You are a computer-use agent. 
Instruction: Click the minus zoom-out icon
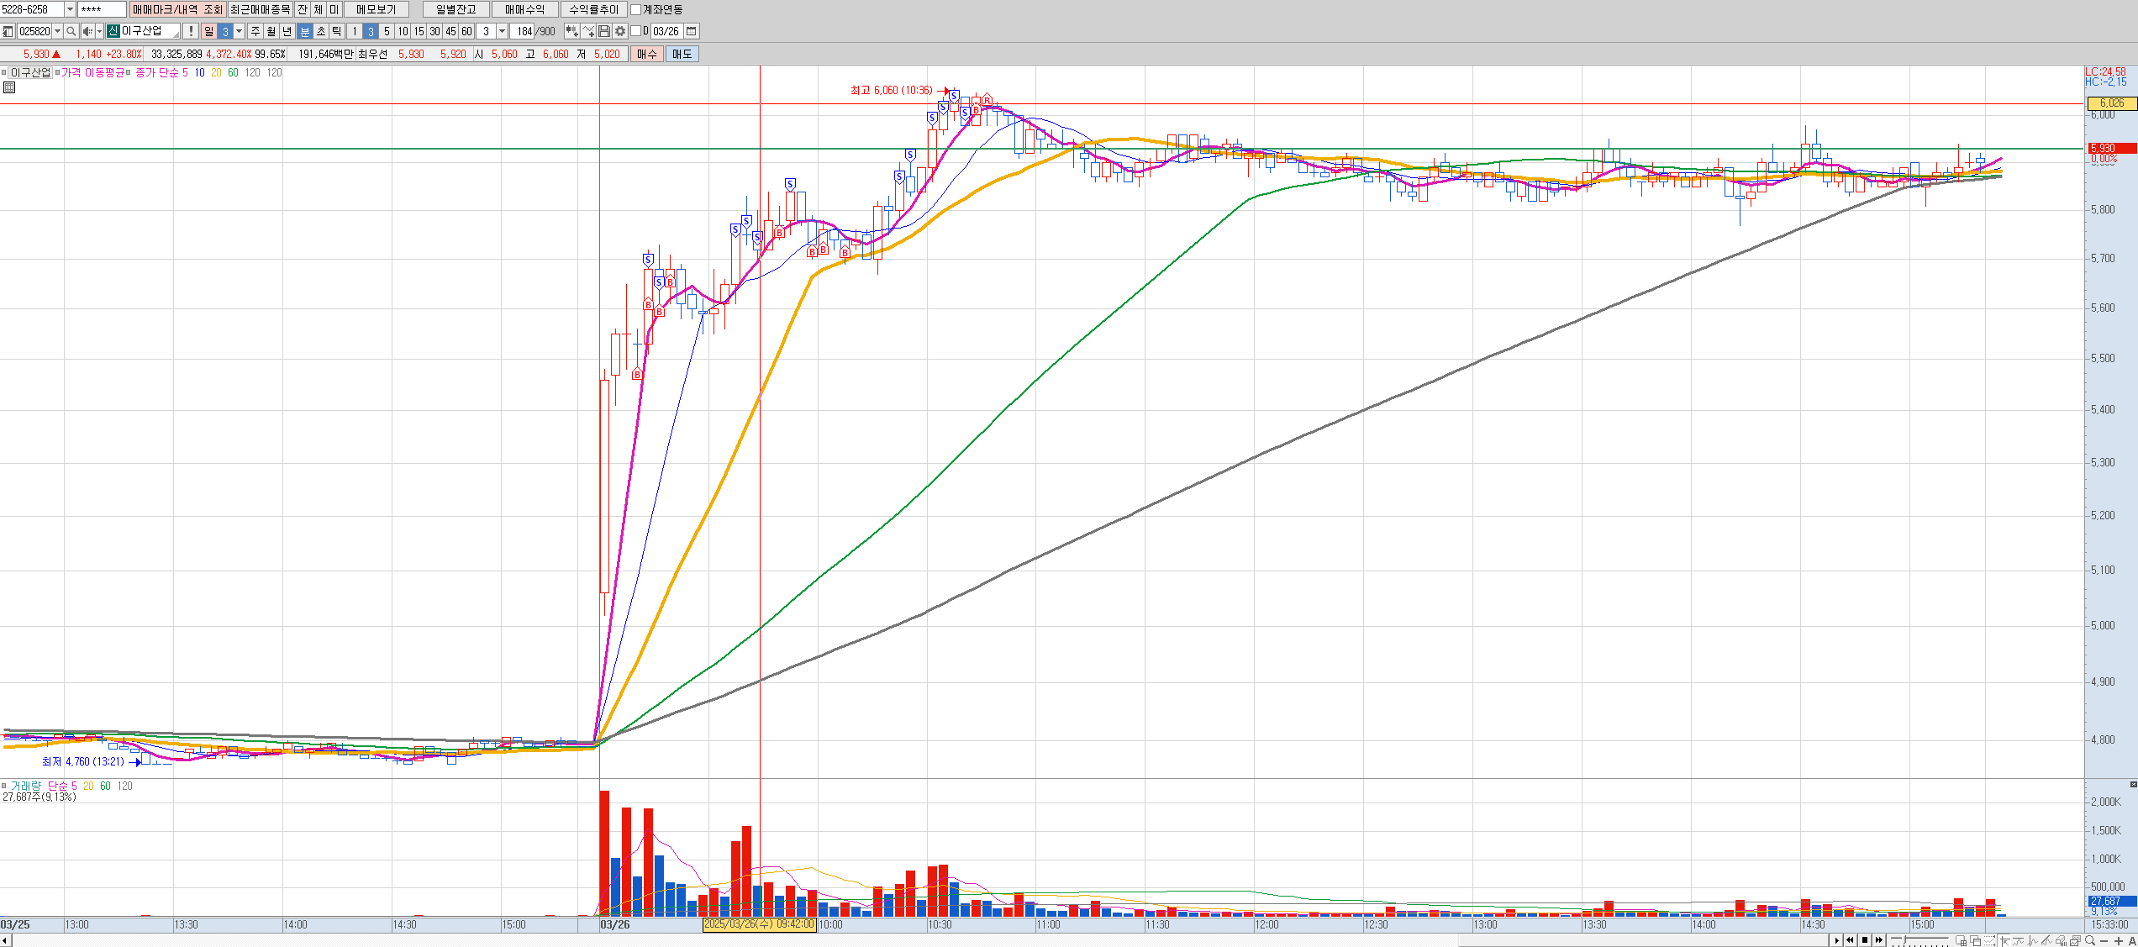tap(2104, 941)
